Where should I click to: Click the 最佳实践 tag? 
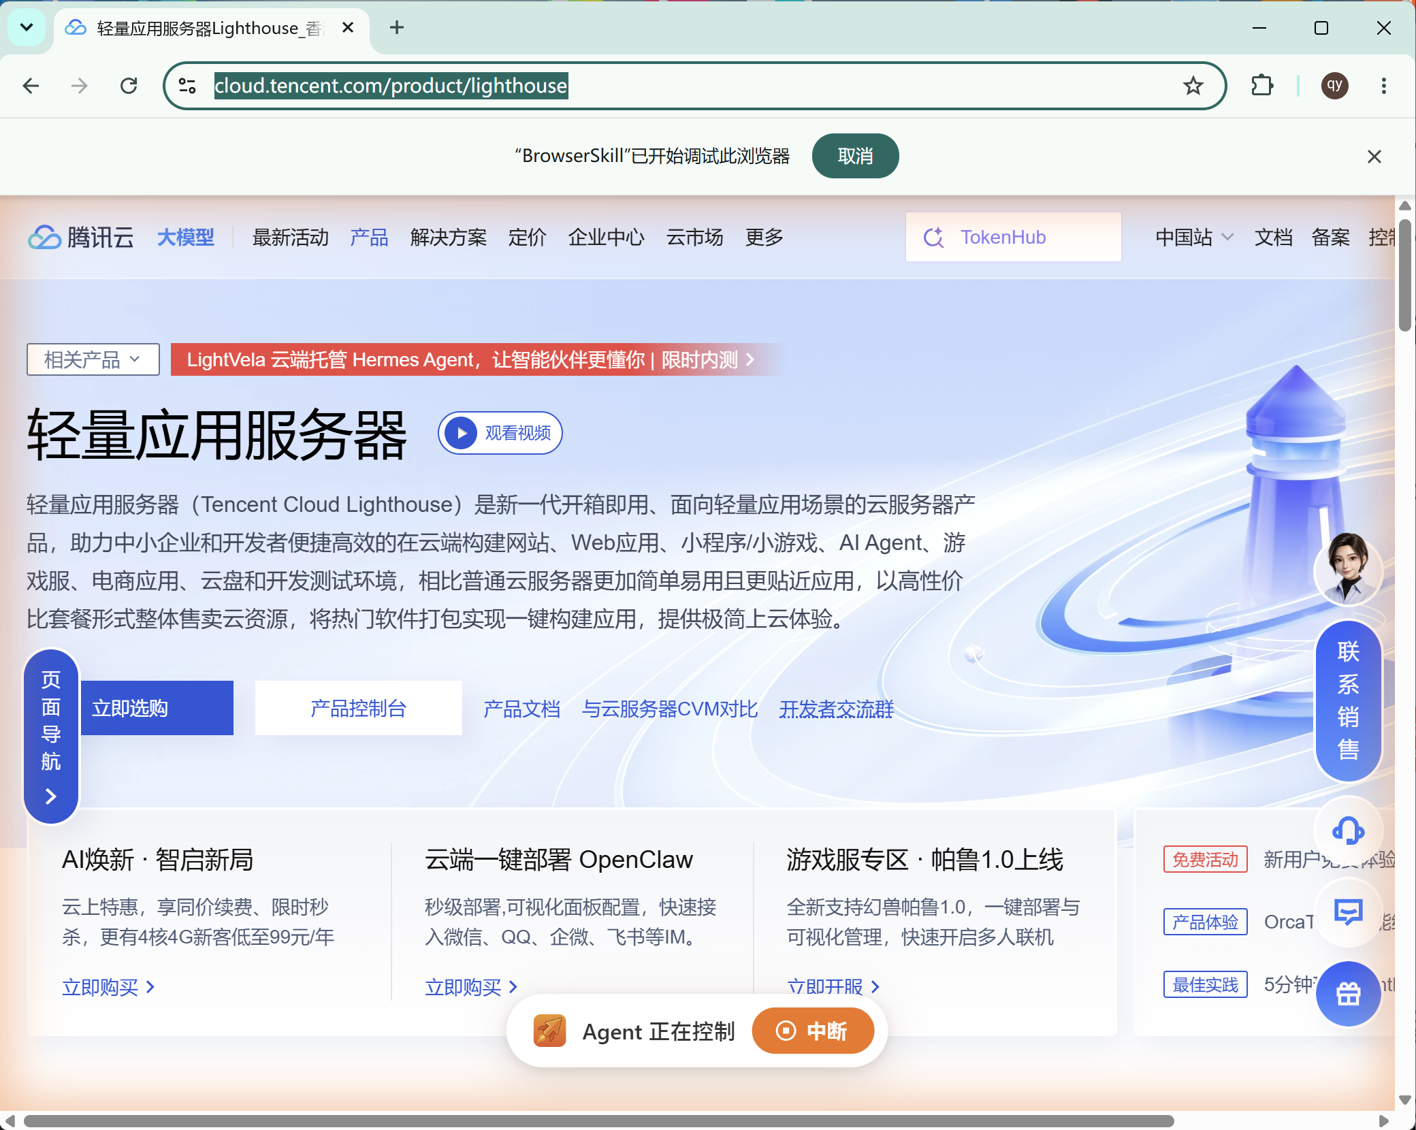(x=1206, y=984)
